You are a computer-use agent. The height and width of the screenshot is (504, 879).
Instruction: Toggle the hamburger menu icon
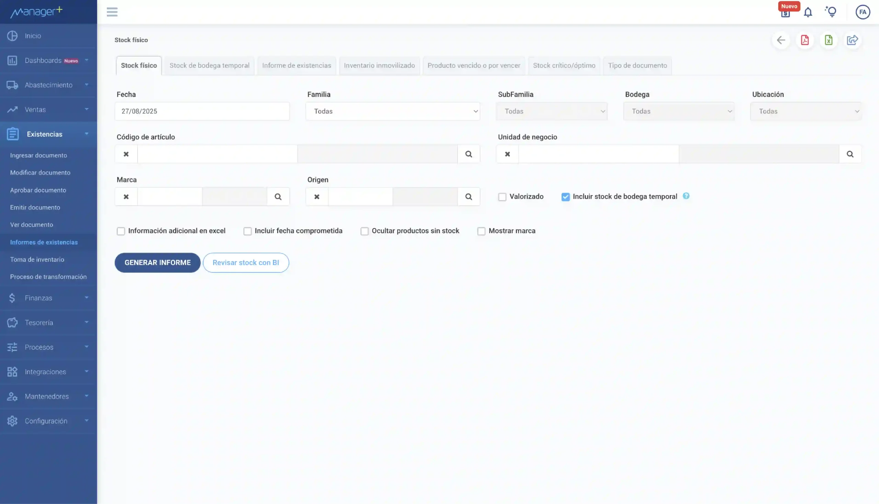[112, 12]
